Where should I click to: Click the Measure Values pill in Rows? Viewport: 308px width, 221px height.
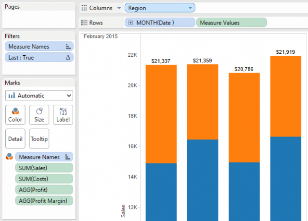click(x=231, y=23)
